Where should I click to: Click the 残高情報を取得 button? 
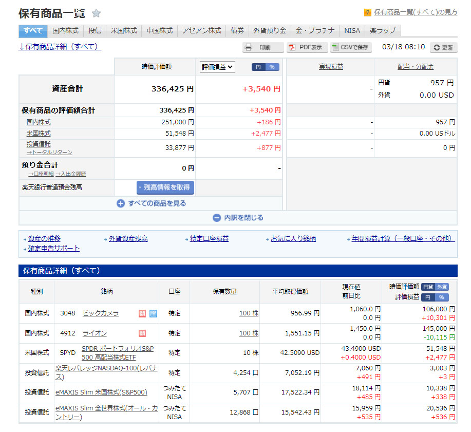tap(165, 187)
